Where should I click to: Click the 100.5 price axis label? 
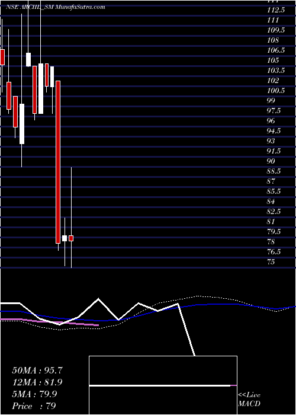pyautogui.click(x=276, y=91)
